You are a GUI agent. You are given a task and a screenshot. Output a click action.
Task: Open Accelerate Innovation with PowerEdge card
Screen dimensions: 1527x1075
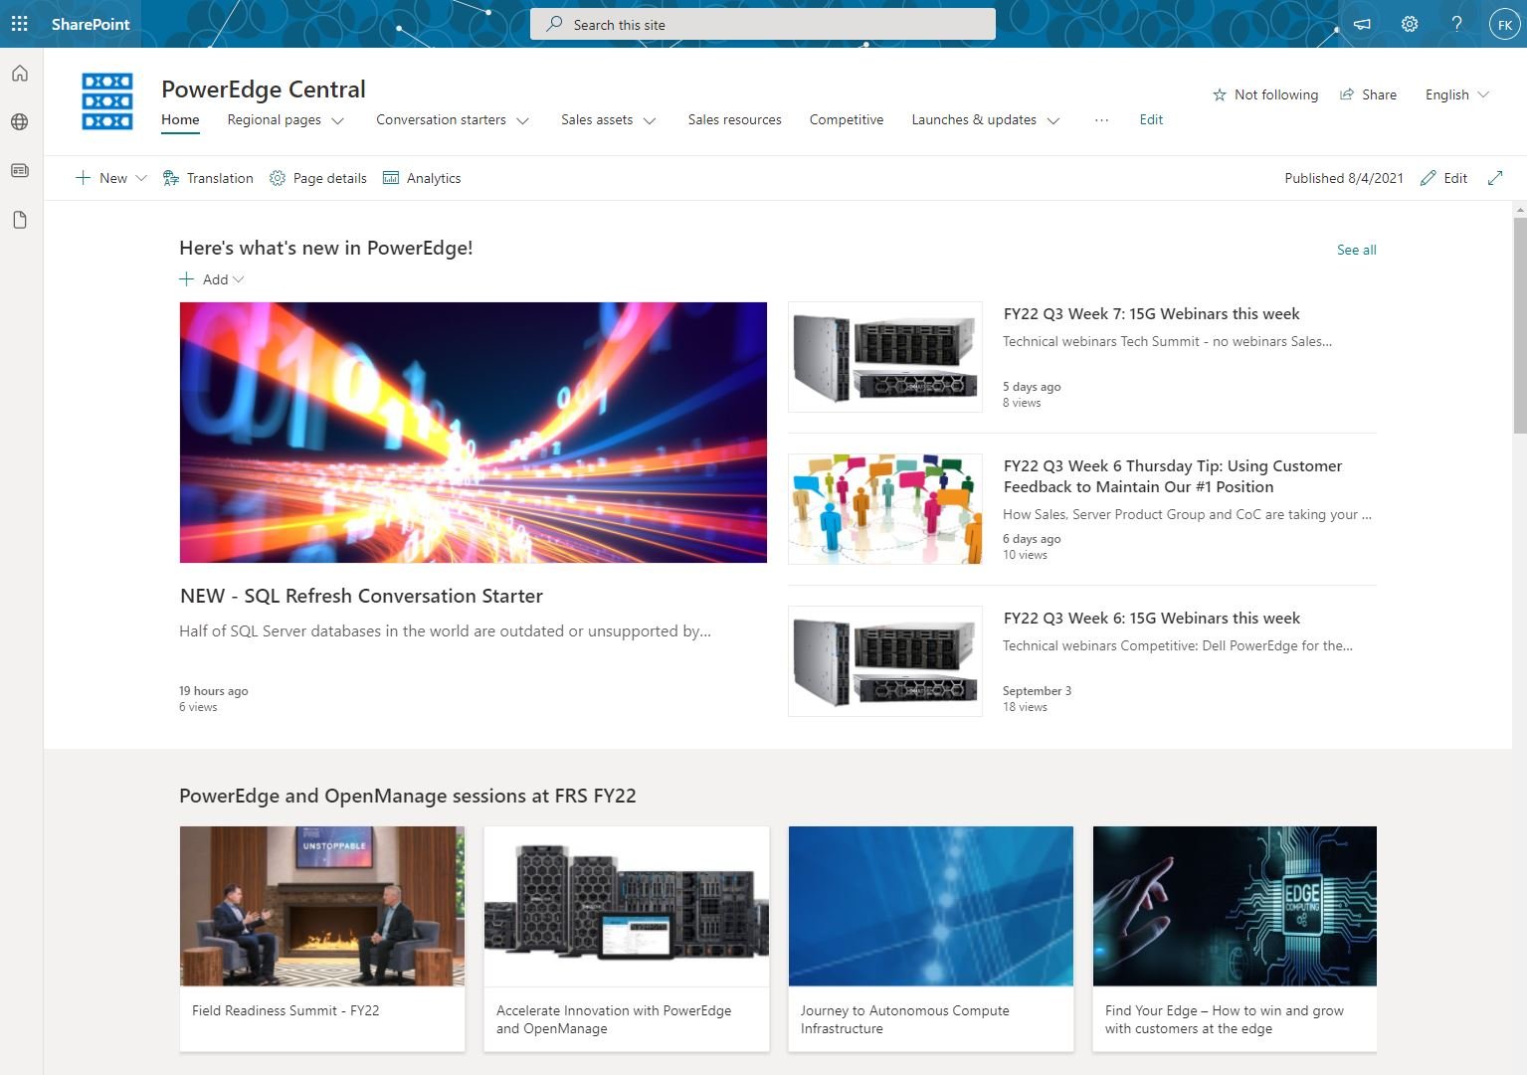tap(627, 939)
